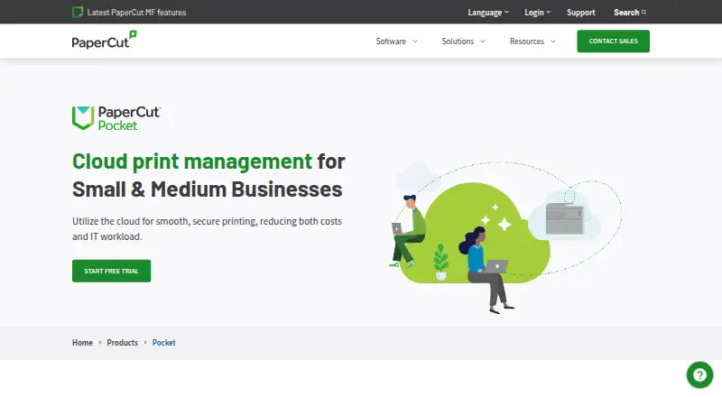
Task: Click the chevron beside Solutions
Action: [x=483, y=41]
